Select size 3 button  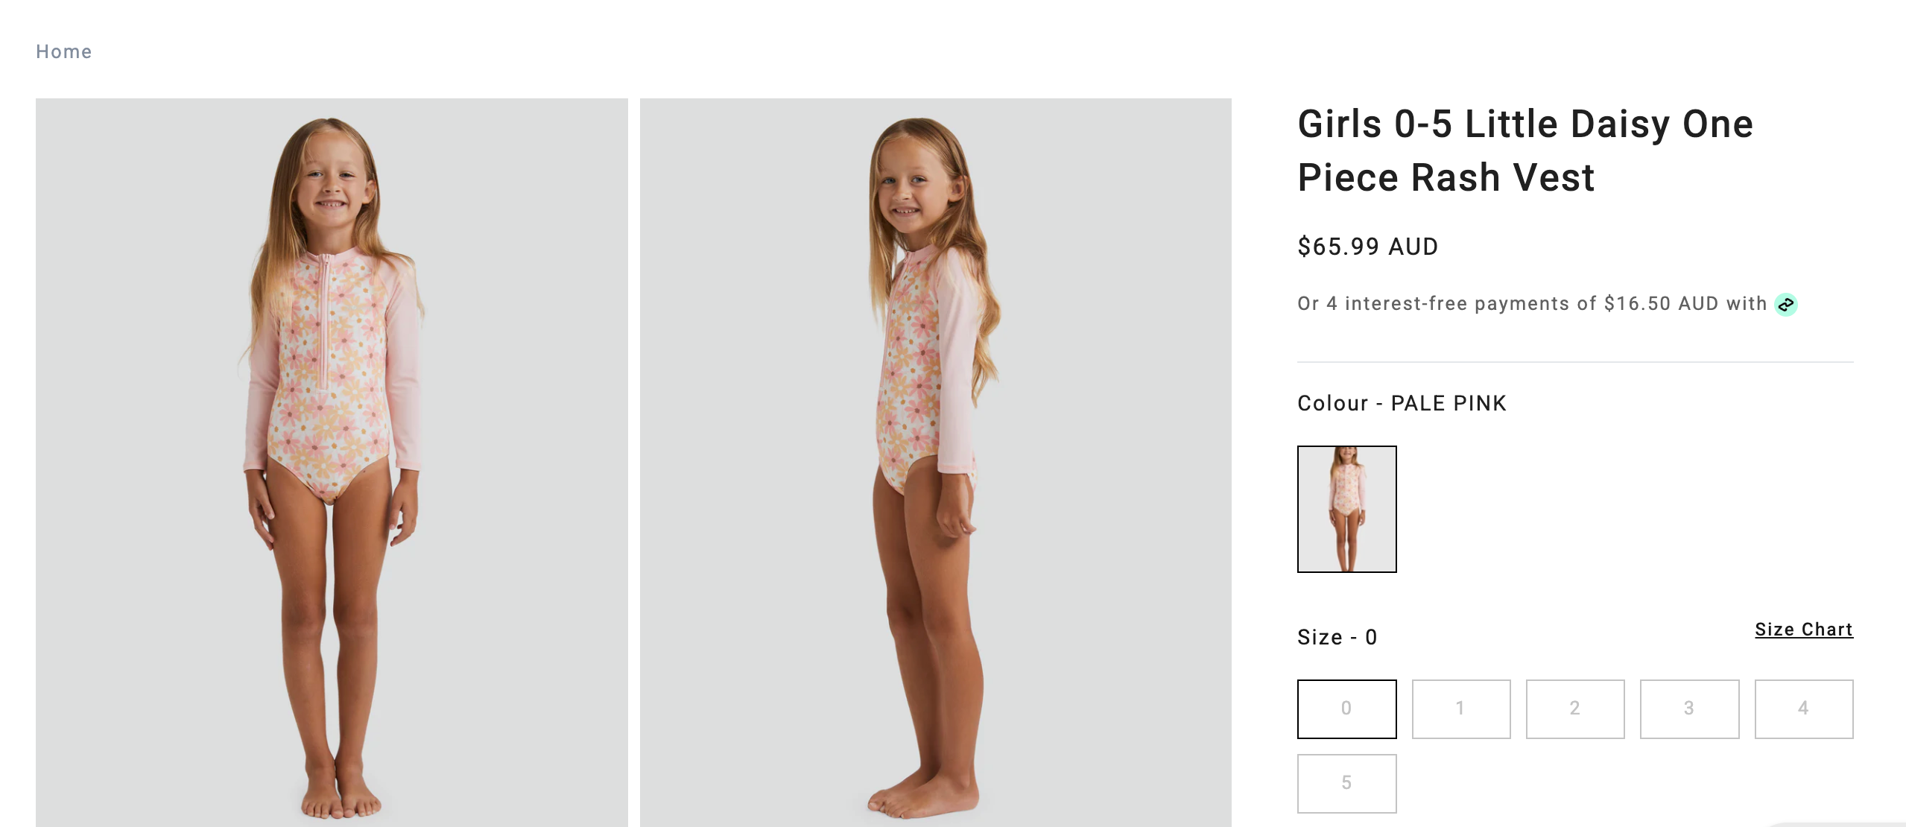pyautogui.click(x=1689, y=709)
